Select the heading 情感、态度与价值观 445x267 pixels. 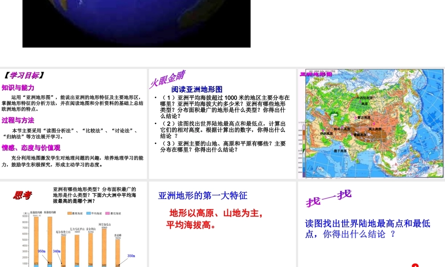(31, 148)
